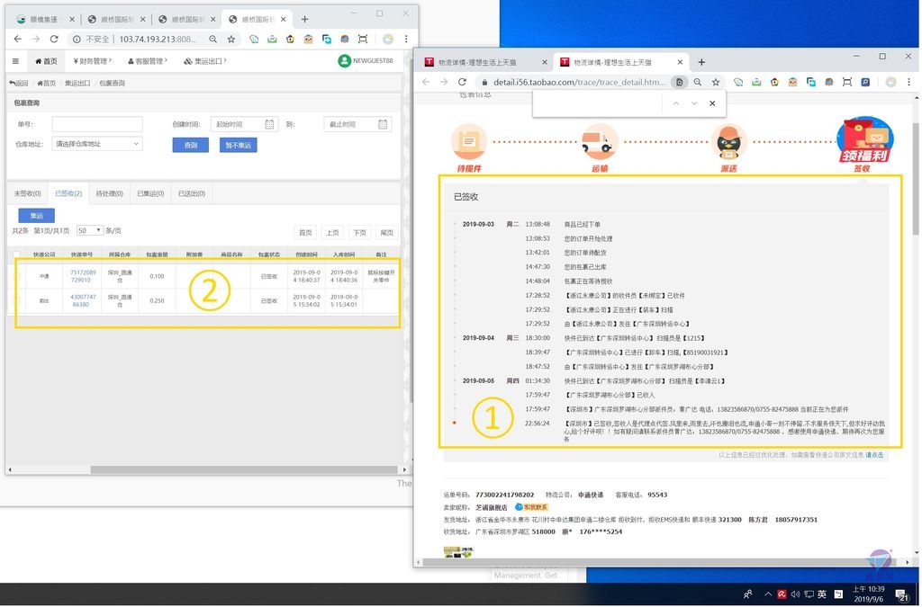Click the blue 集运 button above the table
922x607 pixels.
36,216
